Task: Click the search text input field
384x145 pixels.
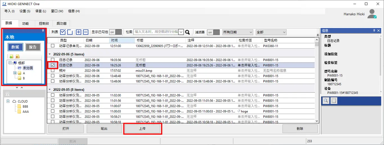Action: 156,32
